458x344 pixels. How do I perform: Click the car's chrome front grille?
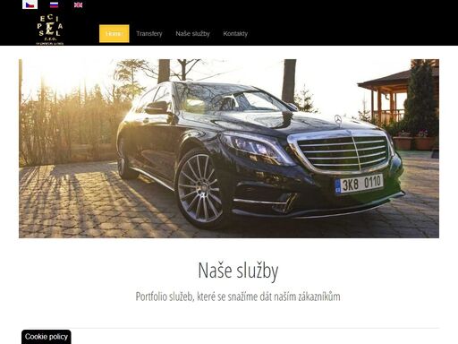tap(343, 153)
